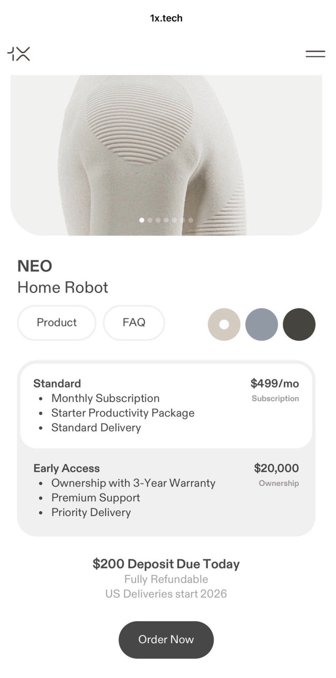This screenshot has width=336, height=678.
Task: Choose the blue-gray color swatch
Action: (x=262, y=324)
